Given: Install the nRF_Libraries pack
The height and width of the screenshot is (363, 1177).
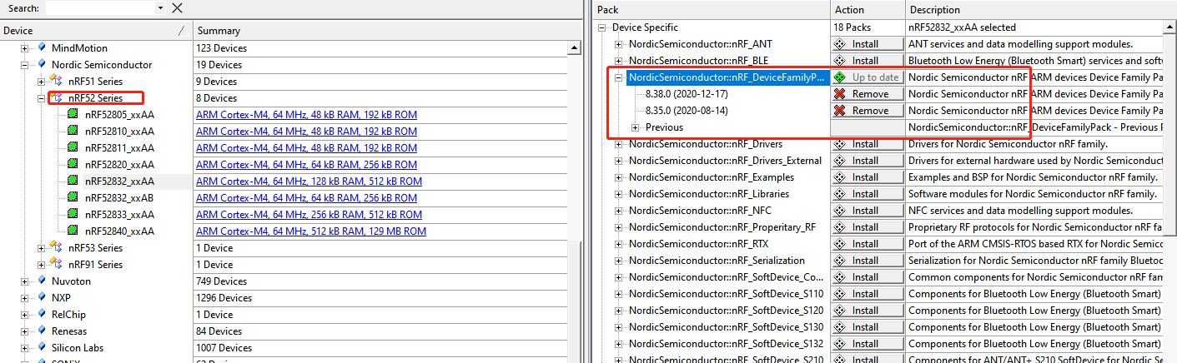Looking at the screenshot, I should pos(868,194).
